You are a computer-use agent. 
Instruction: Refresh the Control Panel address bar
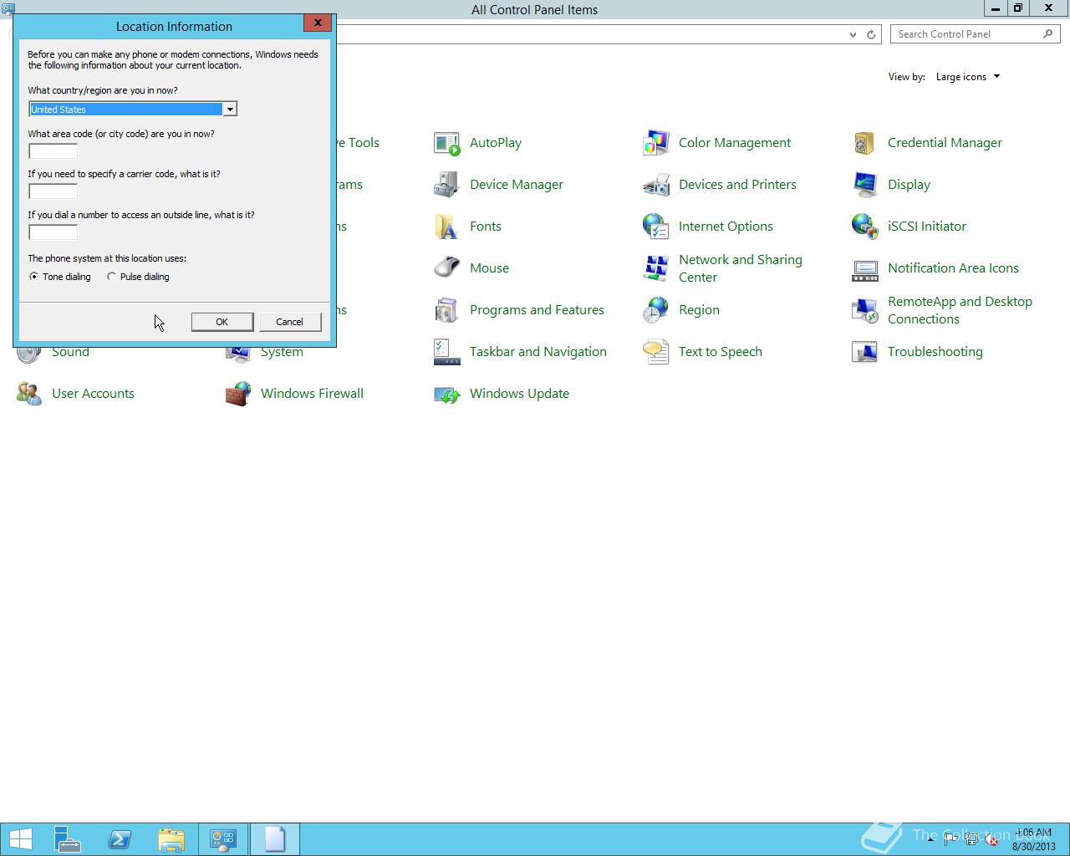click(871, 34)
